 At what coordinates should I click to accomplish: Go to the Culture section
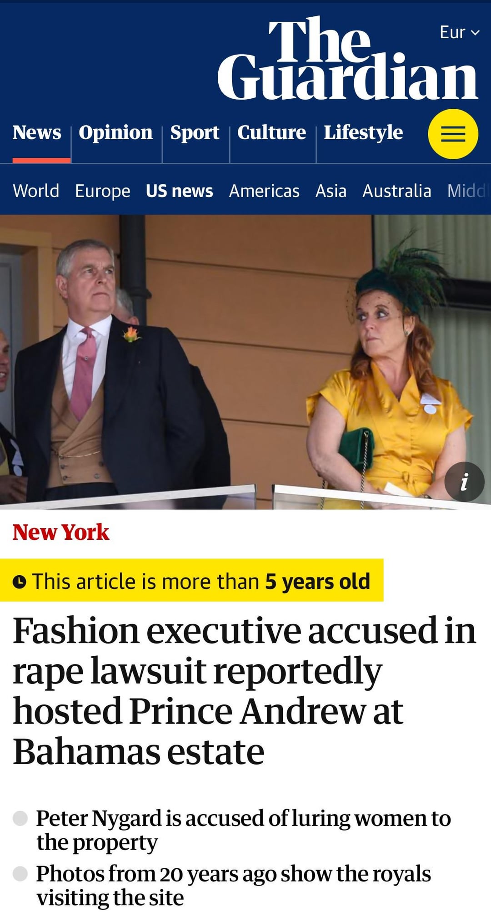coord(272,132)
